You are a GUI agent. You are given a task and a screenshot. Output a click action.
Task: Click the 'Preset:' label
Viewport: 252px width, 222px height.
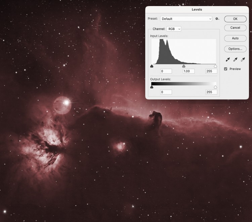(153, 18)
